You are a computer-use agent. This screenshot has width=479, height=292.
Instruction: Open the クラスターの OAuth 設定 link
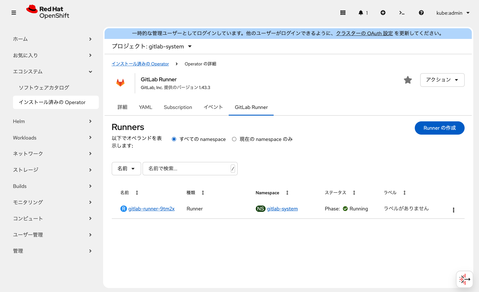coord(364,33)
